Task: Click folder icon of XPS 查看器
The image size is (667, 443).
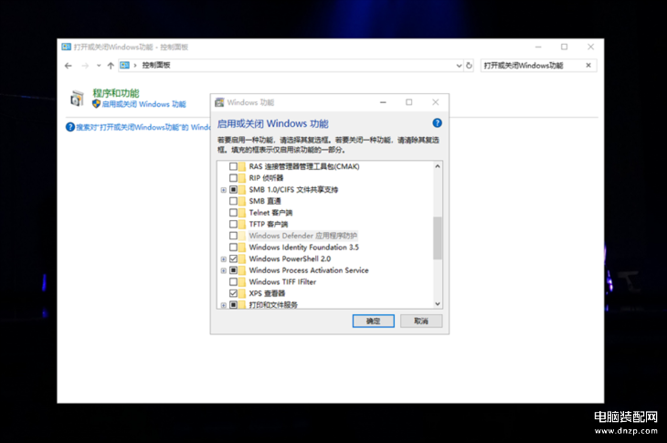Action: pos(242,293)
